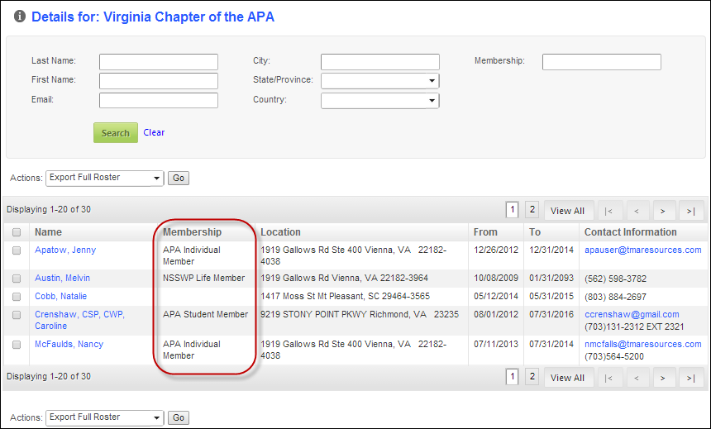Jump to last page in bottom pager
The image size is (711, 429).
point(690,378)
